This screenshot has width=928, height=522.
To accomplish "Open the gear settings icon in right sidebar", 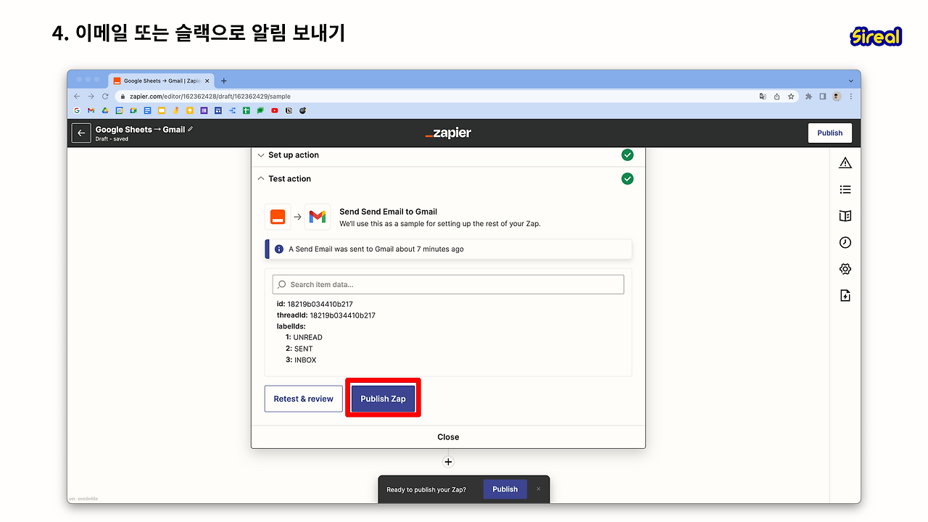I will [x=845, y=269].
